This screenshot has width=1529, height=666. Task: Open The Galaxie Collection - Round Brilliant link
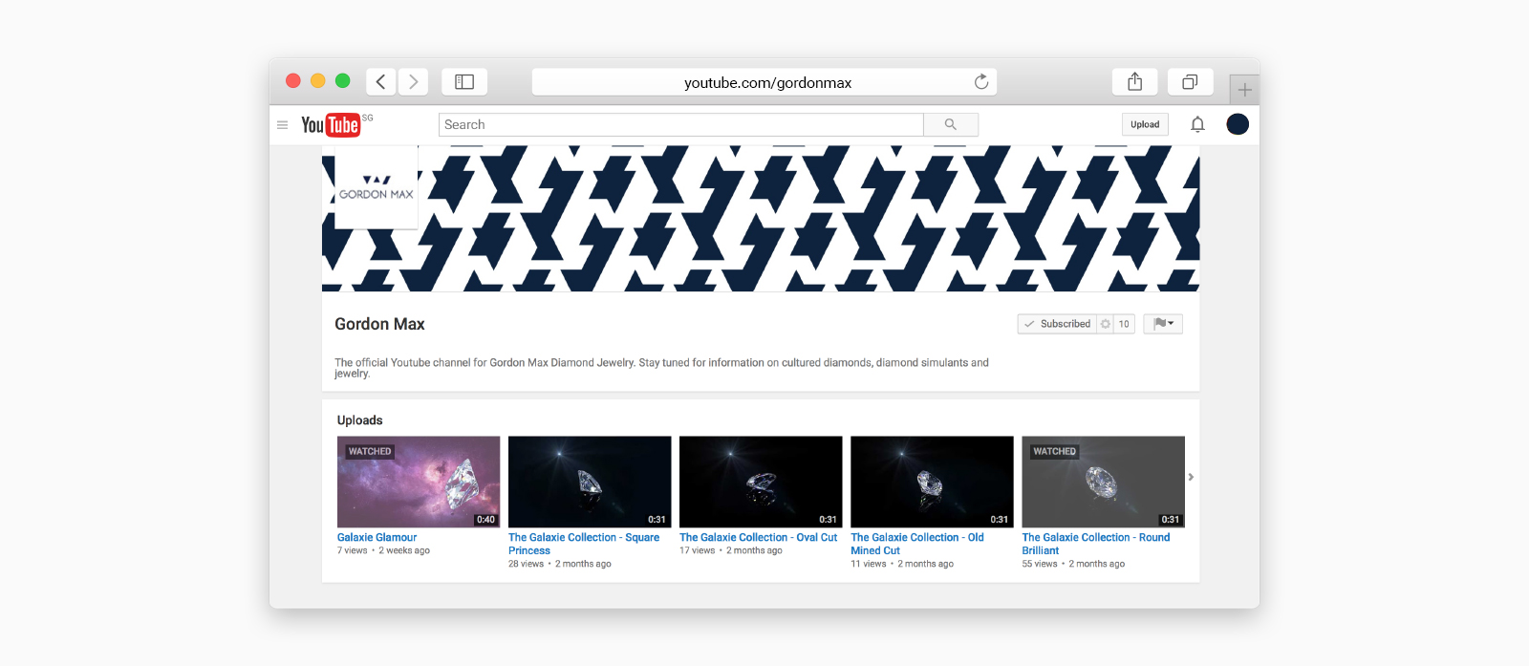(1096, 544)
